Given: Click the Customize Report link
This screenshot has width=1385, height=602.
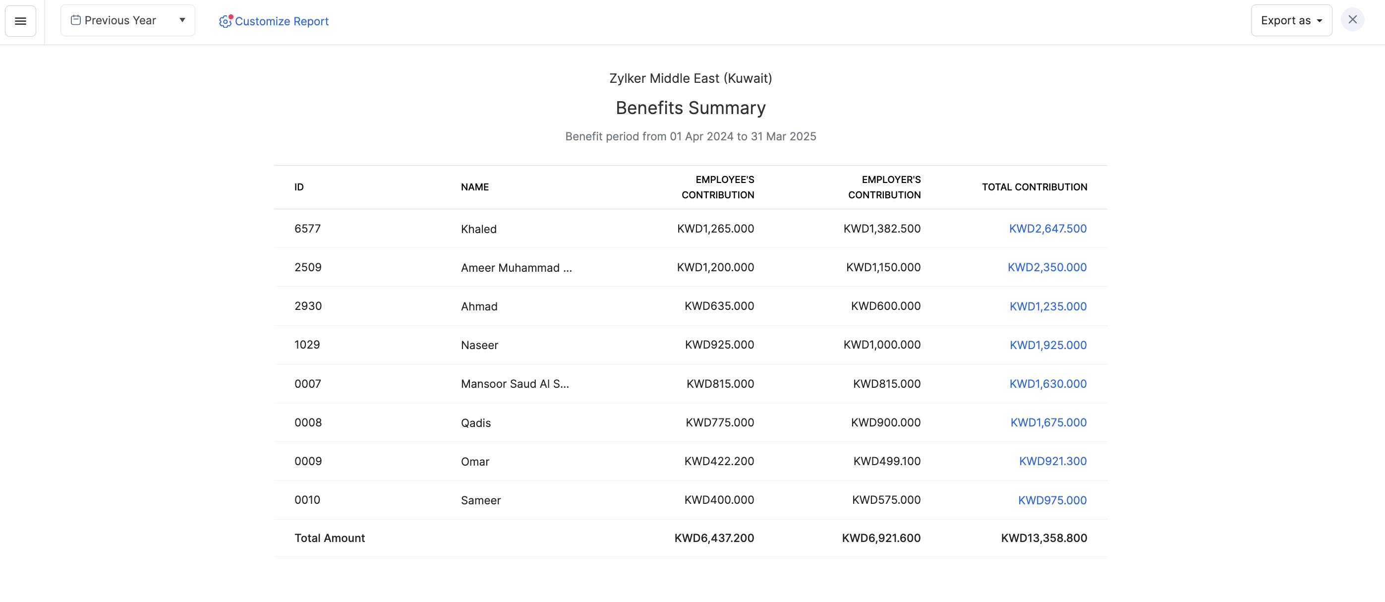Looking at the screenshot, I should coord(282,21).
